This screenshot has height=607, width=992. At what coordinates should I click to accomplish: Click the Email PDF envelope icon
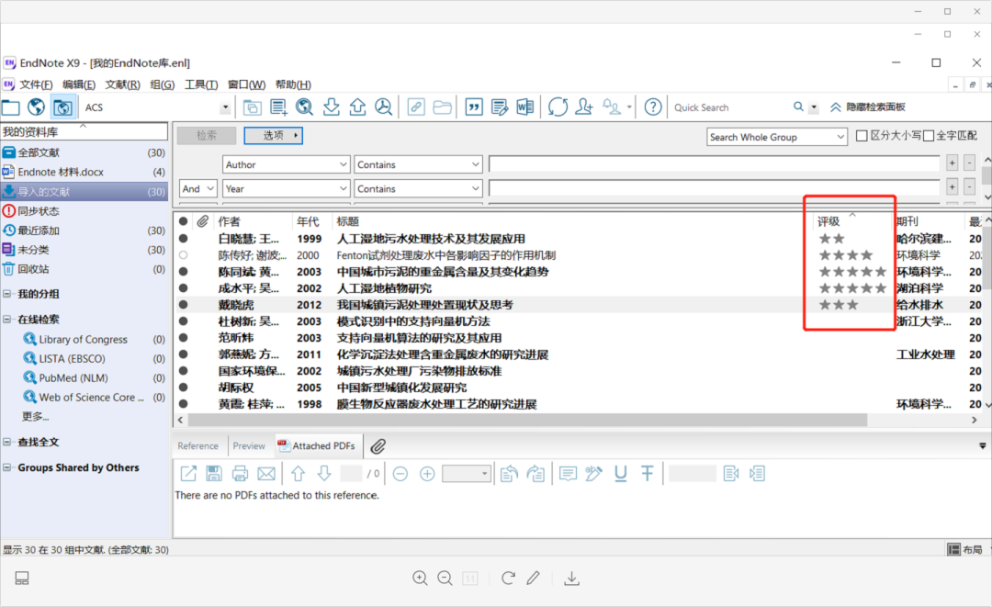(x=266, y=474)
